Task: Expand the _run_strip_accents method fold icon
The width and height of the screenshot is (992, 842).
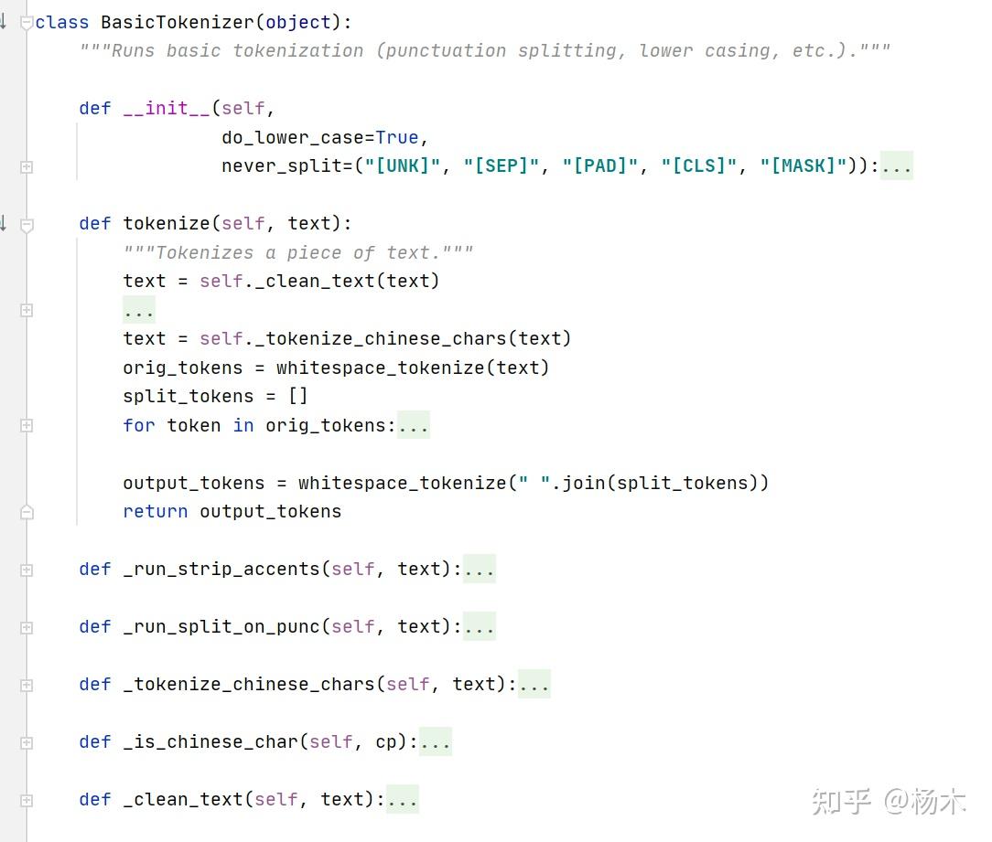Action: [x=27, y=570]
